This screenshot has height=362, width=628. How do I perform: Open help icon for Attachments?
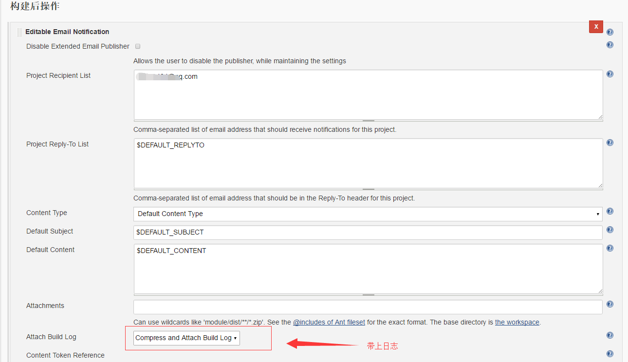[610, 304]
